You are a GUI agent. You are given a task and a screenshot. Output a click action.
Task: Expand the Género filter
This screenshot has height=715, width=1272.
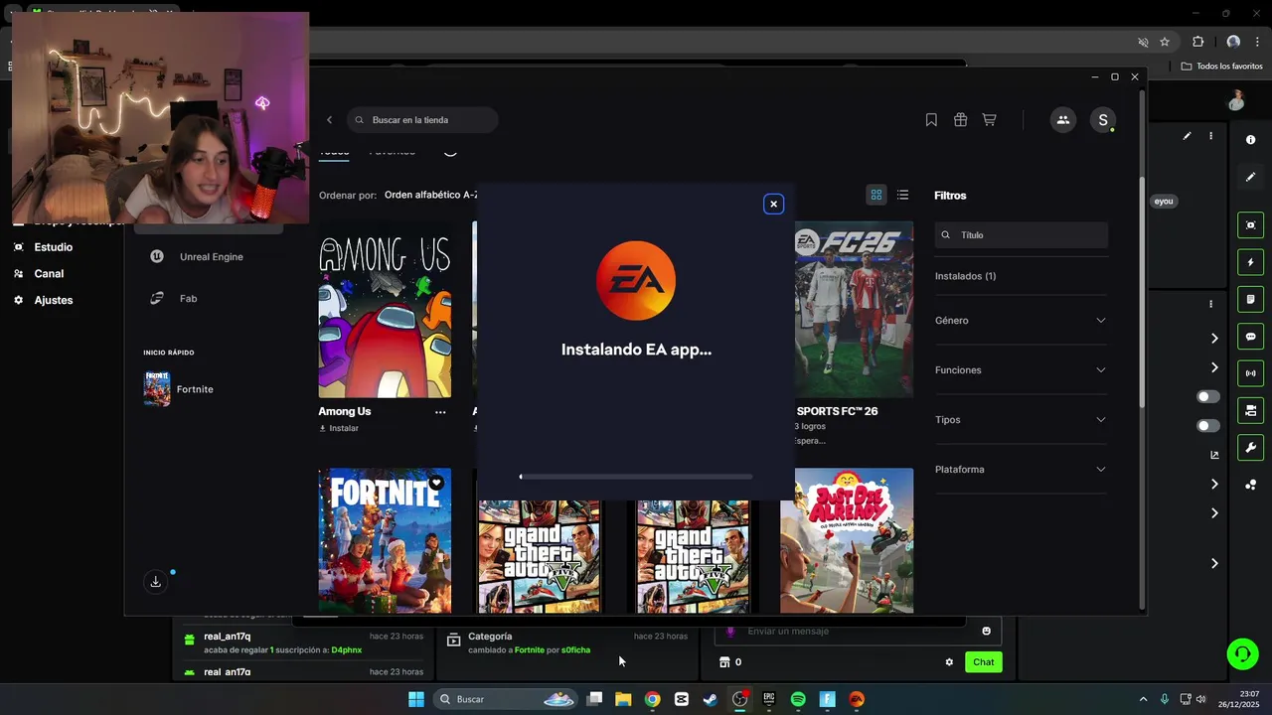click(1021, 321)
